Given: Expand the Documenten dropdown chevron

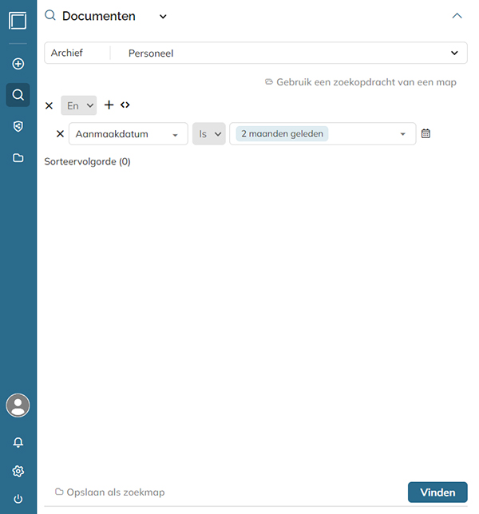Looking at the screenshot, I should [x=163, y=17].
